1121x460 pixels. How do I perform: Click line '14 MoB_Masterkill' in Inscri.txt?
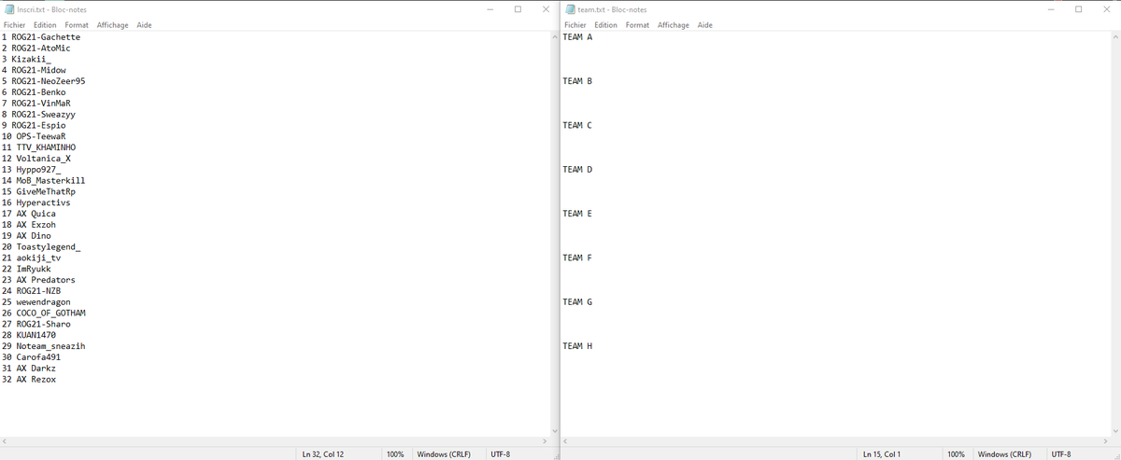click(44, 181)
